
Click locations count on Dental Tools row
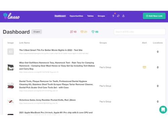(x=158, y=86)
